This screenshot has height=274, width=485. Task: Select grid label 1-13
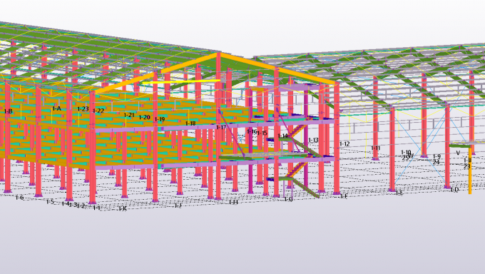[313, 140]
